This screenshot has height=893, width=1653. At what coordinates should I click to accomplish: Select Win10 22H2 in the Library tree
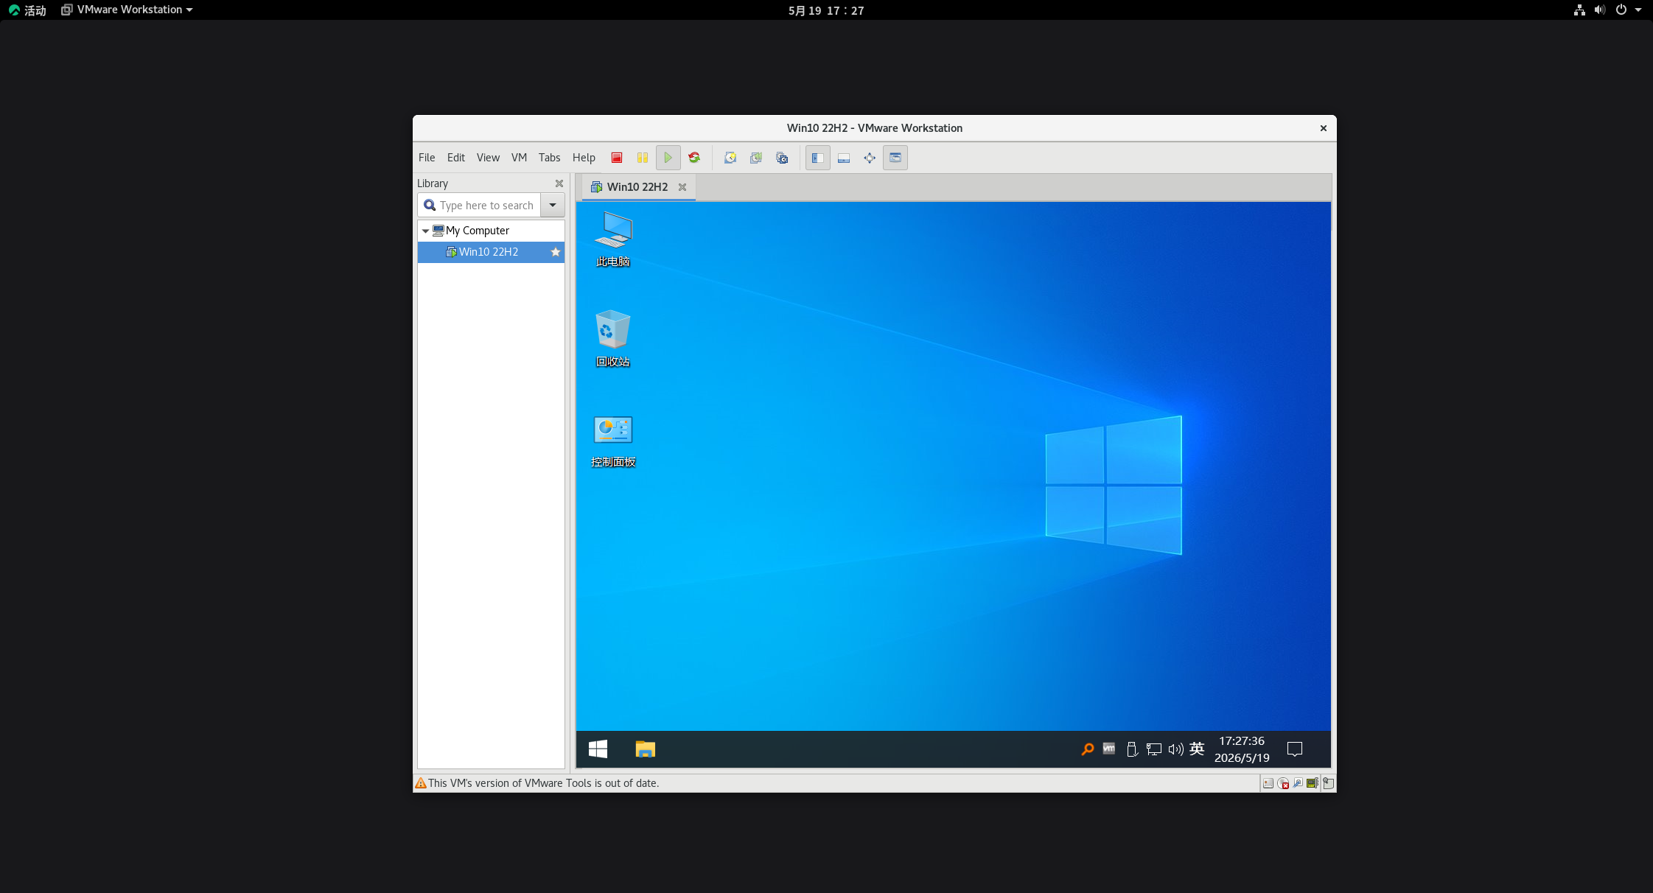tap(489, 252)
